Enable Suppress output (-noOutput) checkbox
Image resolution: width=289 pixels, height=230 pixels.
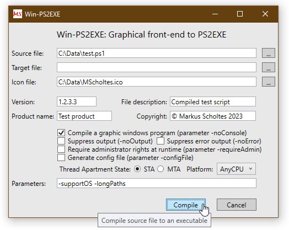(61, 141)
